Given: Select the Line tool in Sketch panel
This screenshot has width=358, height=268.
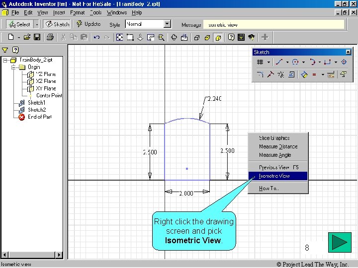Looking at the screenshot, I should point(279,62).
